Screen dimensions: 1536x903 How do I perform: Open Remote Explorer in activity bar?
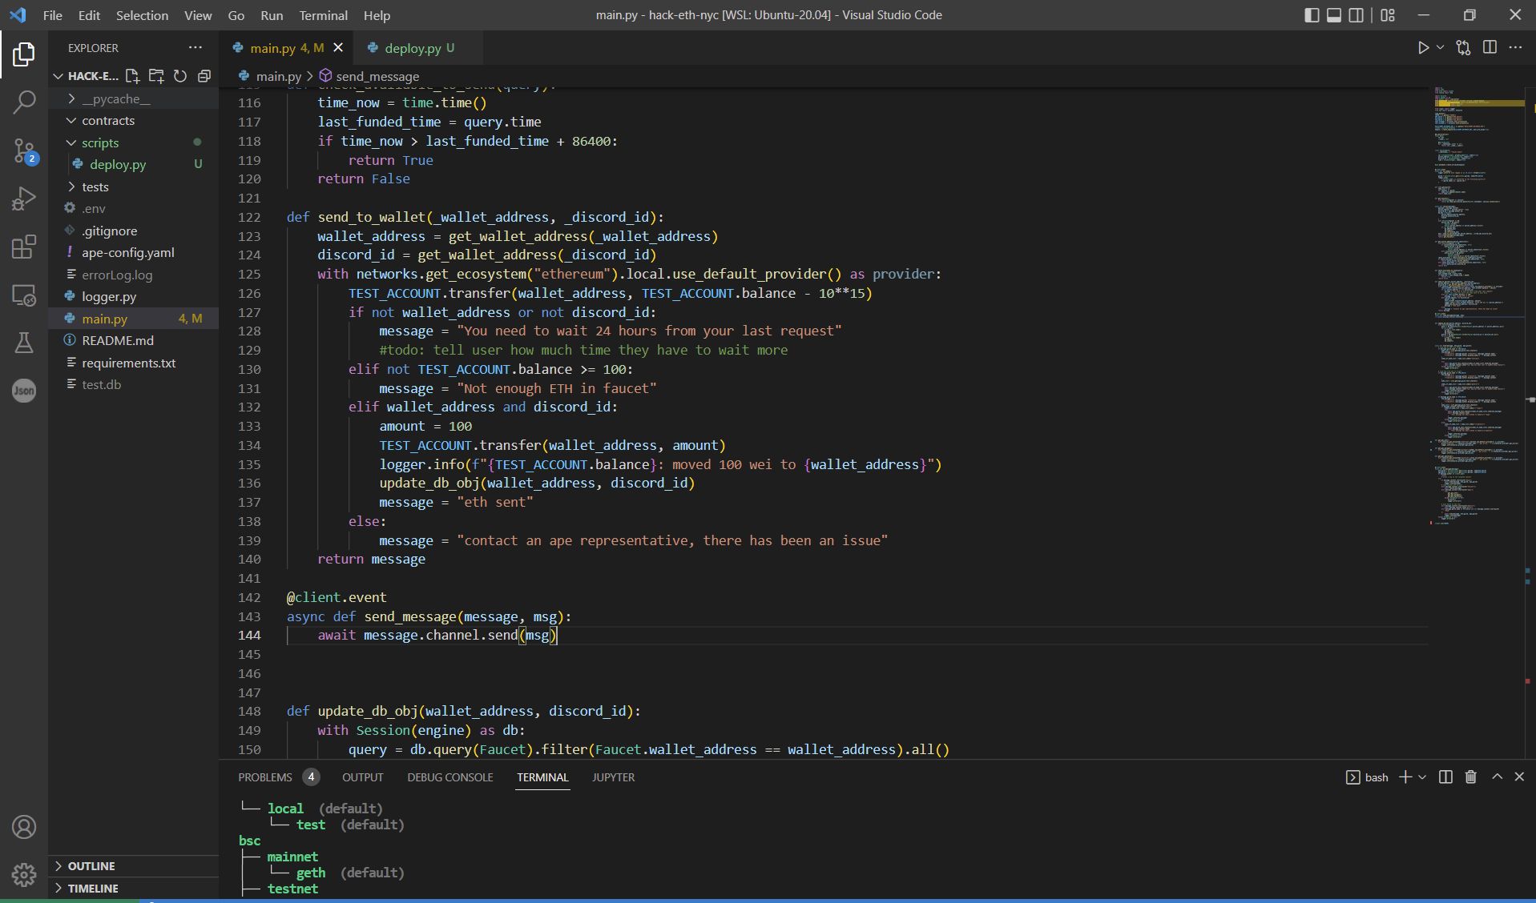click(x=24, y=295)
